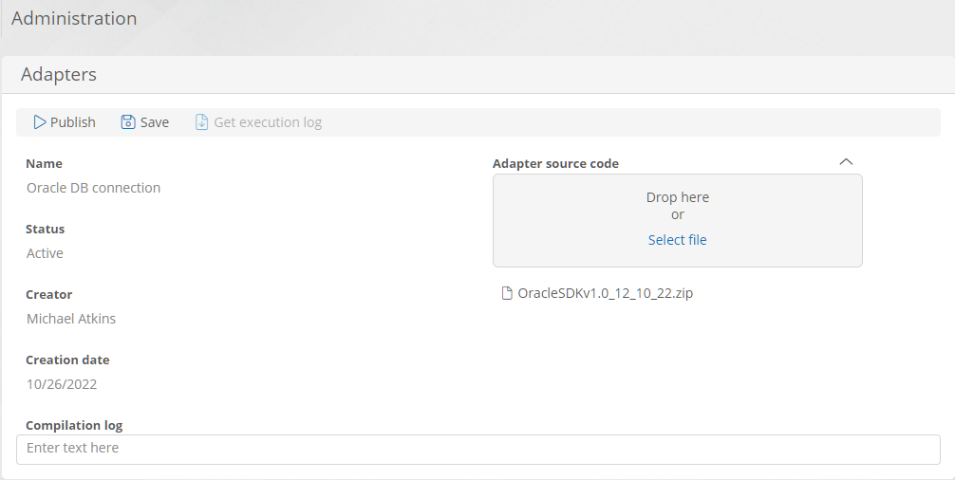The height and width of the screenshot is (480, 955).
Task: Click the Oracle DB connection name value
Action: click(94, 188)
